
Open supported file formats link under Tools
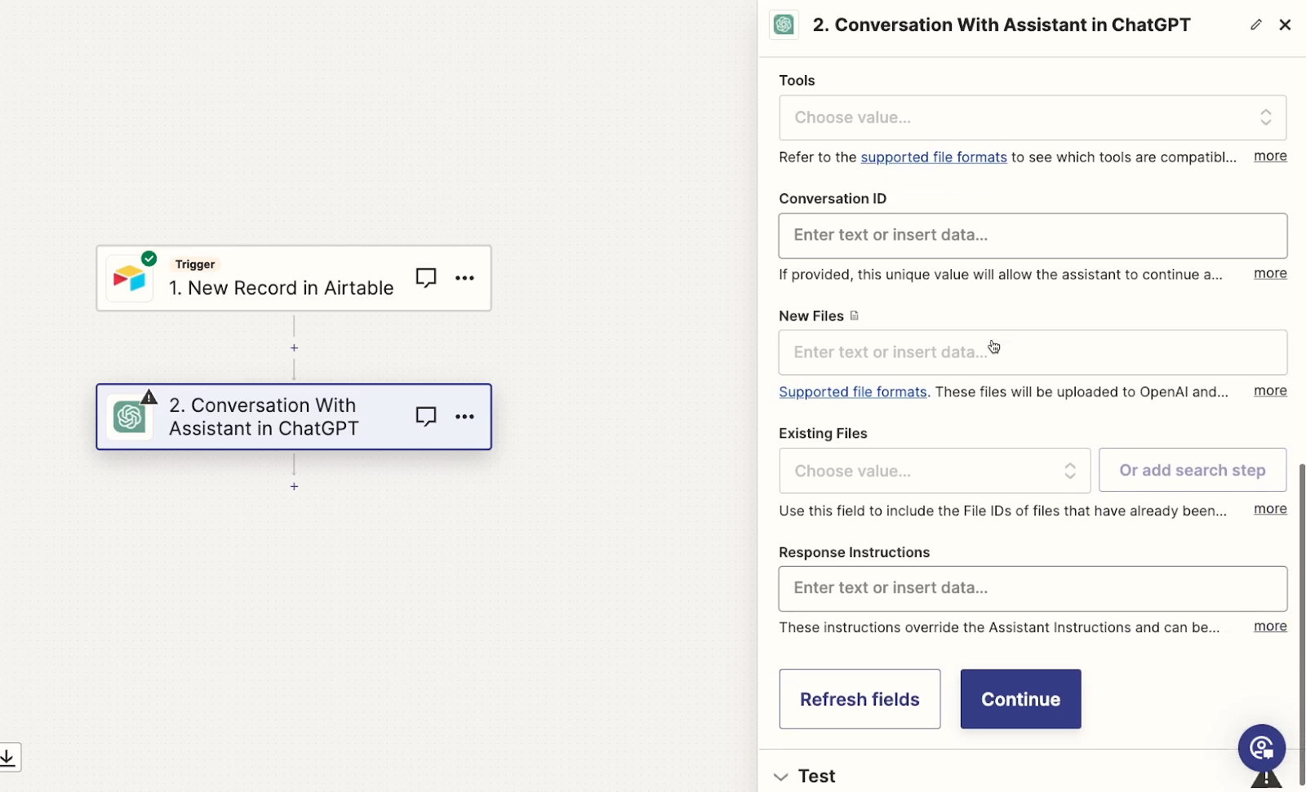tap(934, 157)
